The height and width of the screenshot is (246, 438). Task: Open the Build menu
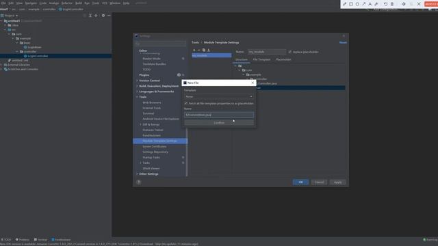(79, 3)
